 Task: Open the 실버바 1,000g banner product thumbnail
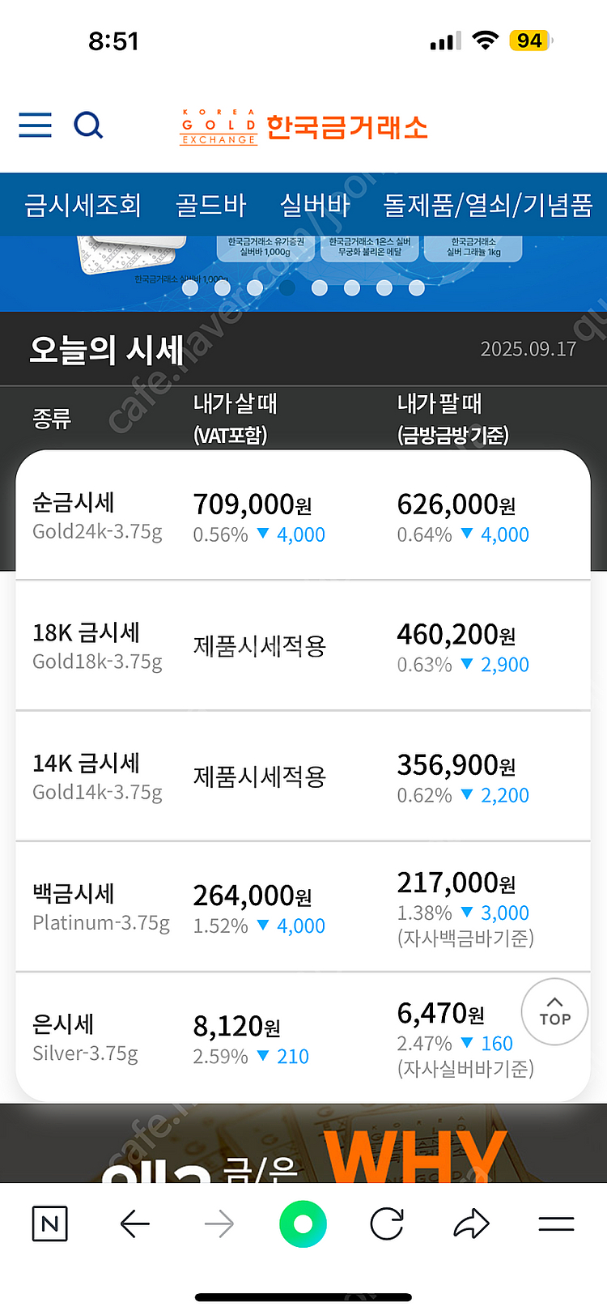click(265, 248)
